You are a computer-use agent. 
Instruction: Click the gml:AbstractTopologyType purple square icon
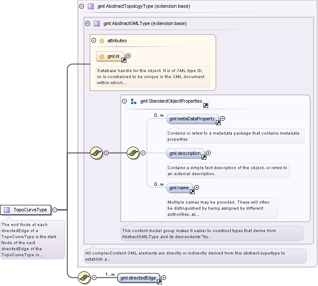[91, 6]
